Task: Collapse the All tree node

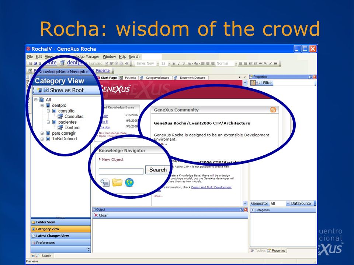Action: click(x=36, y=100)
